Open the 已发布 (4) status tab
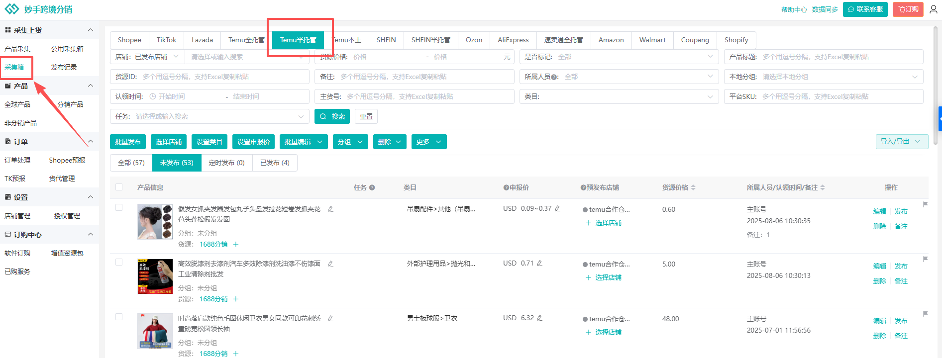The width and height of the screenshot is (942, 358). pos(275,163)
